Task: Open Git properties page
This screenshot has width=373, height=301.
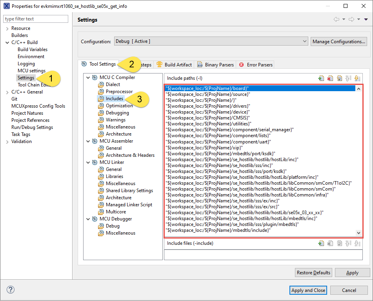Action: [x=14, y=99]
